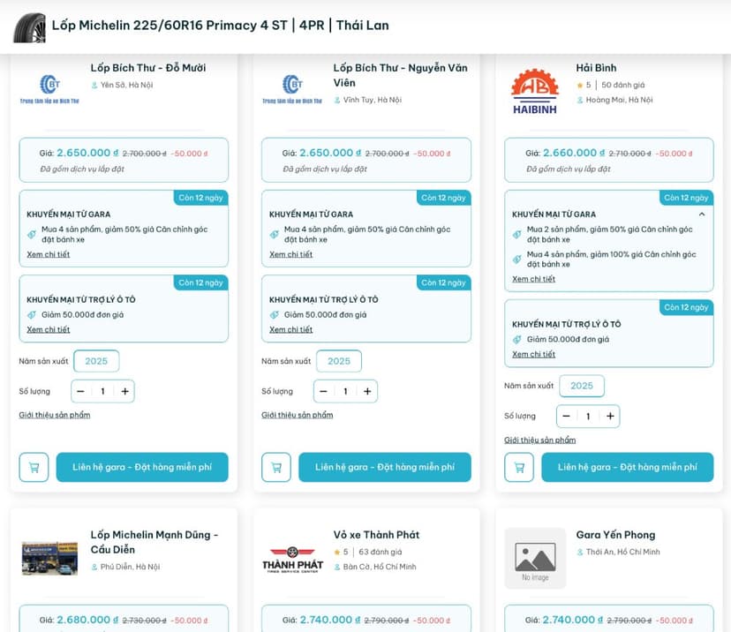
Task: Click the Michelin tire thumbnail in header
Action: click(30, 27)
